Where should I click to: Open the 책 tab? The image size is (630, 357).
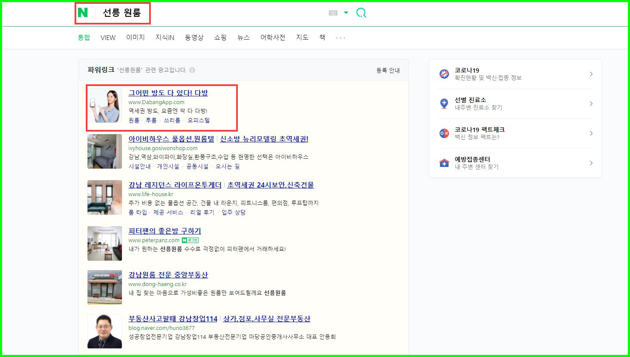pos(322,37)
